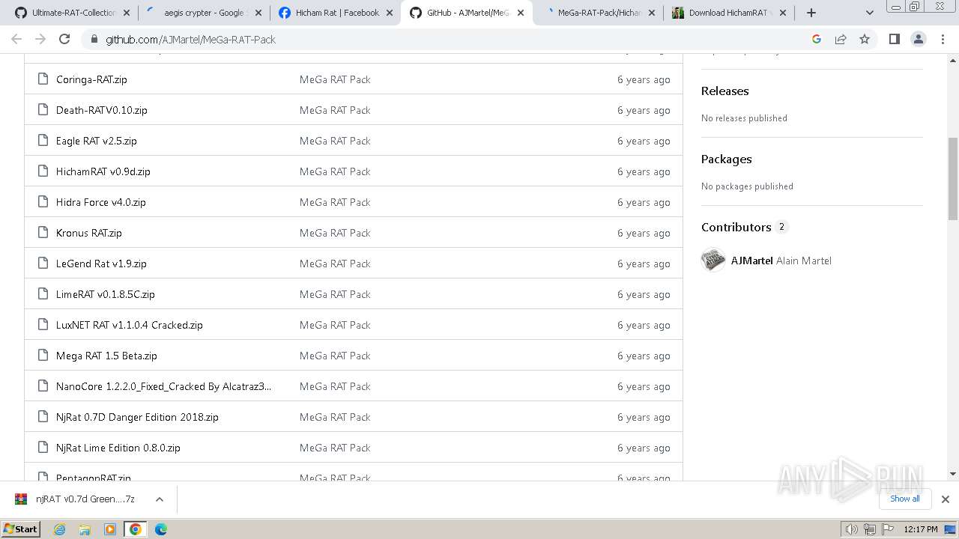This screenshot has width=959, height=539.
Task: Click the file icon beside Mega RAT 1.5 Beta.zip
Action: pos(43,355)
